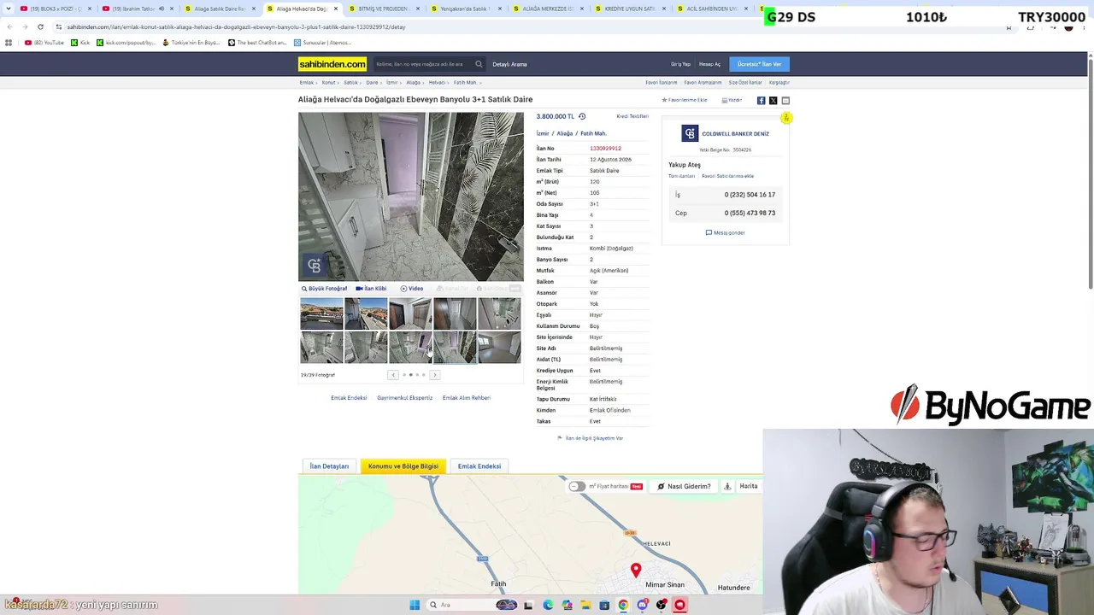The width and height of the screenshot is (1094, 615).
Task: Open File Explorer in the taskbar
Action: (585, 605)
